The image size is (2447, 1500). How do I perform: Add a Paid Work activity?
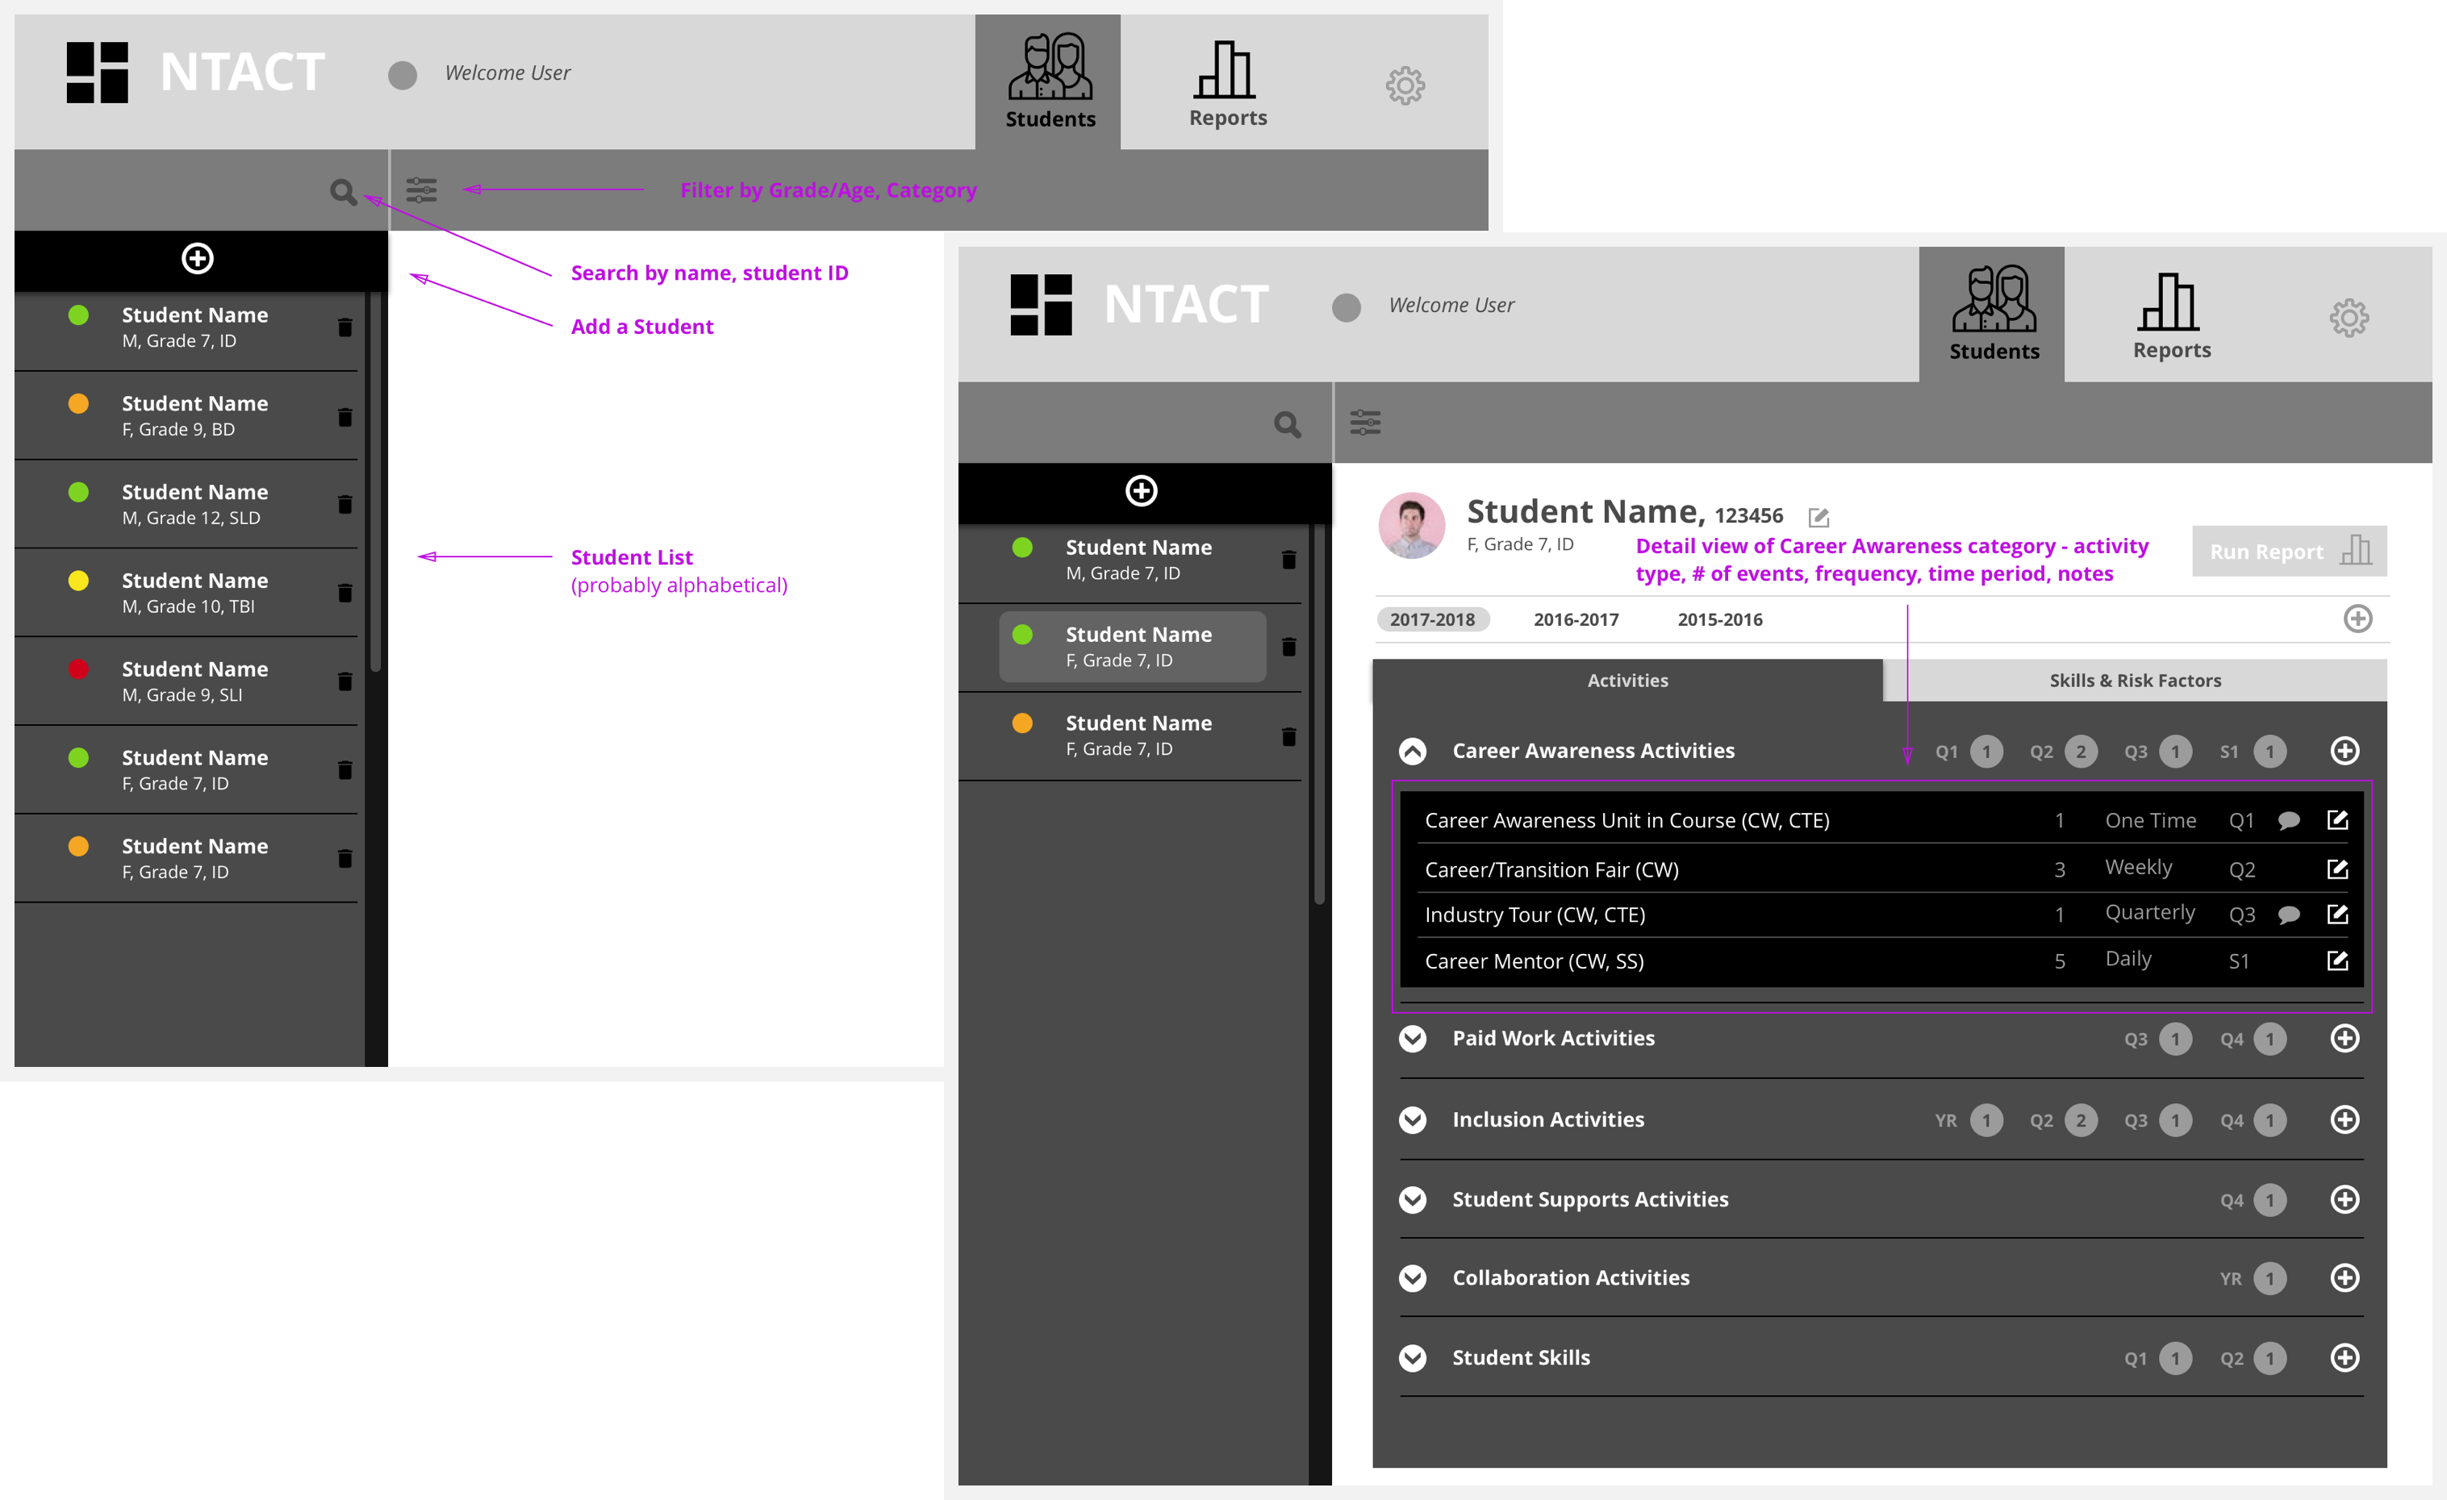(x=2345, y=1039)
